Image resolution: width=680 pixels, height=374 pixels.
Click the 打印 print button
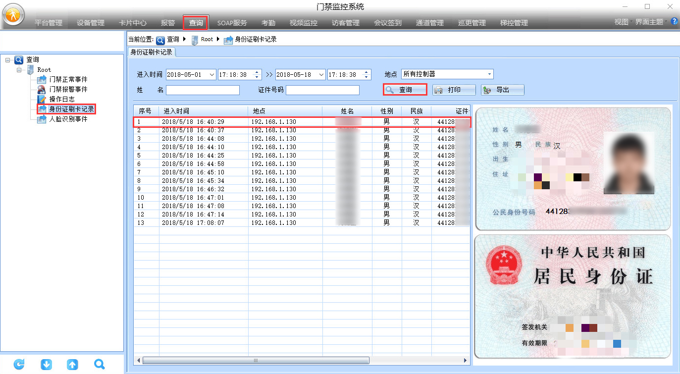454,90
